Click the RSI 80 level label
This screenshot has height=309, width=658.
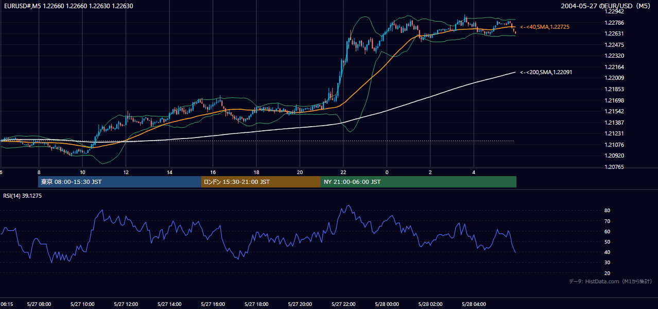(x=607, y=211)
